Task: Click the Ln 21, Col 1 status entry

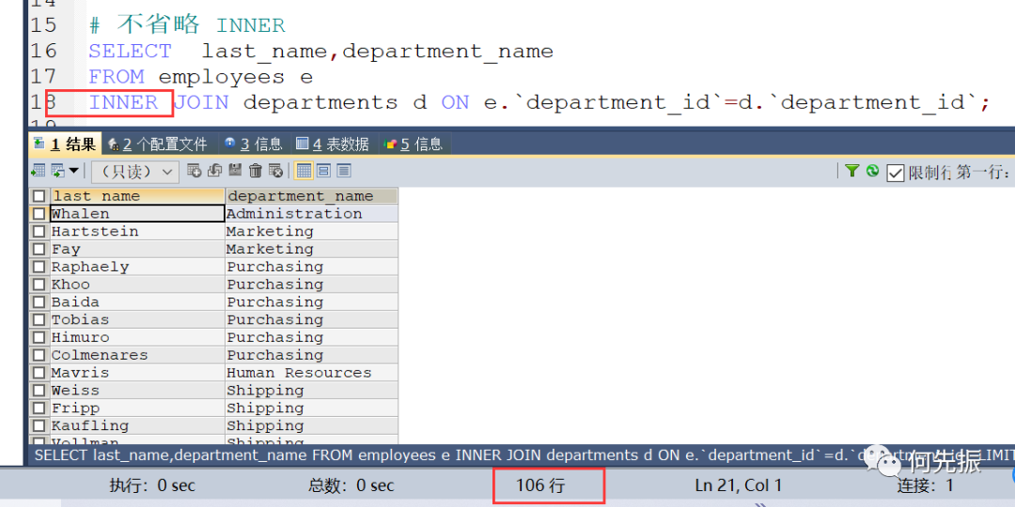Action: pos(739,485)
